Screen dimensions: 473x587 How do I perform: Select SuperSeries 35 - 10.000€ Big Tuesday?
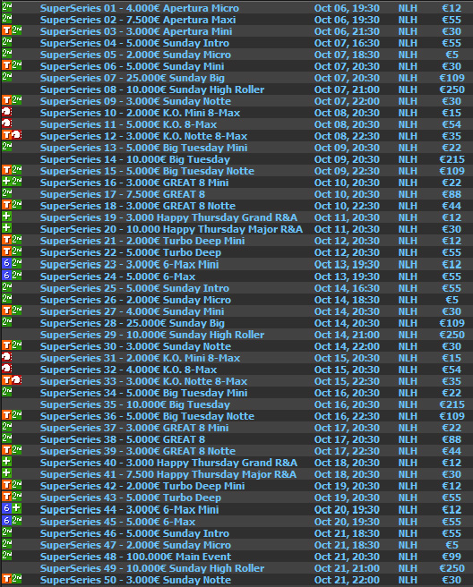(x=135, y=404)
